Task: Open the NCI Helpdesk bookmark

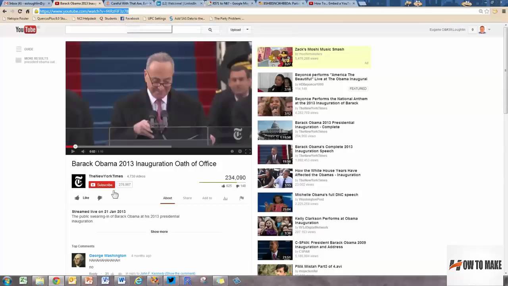Action: (x=84, y=18)
